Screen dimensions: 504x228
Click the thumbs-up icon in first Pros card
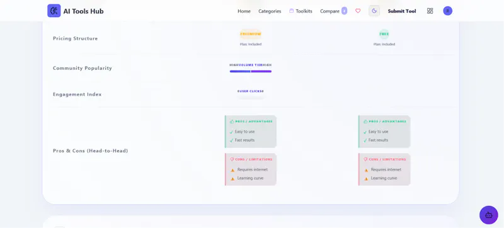pyautogui.click(x=232, y=122)
